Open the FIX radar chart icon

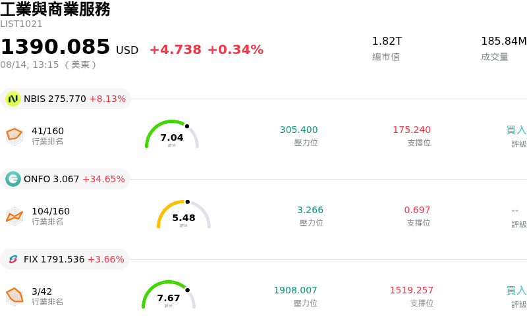[x=14, y=297]
